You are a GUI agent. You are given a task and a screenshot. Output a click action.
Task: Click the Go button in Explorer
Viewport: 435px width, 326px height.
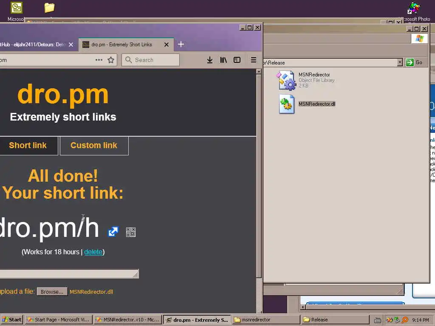tap(415, 62)
